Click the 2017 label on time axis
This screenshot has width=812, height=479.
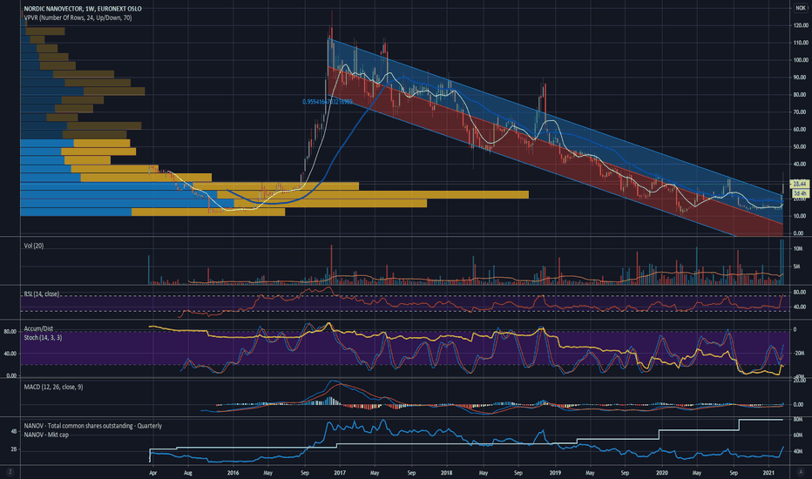tap(340, 473)
